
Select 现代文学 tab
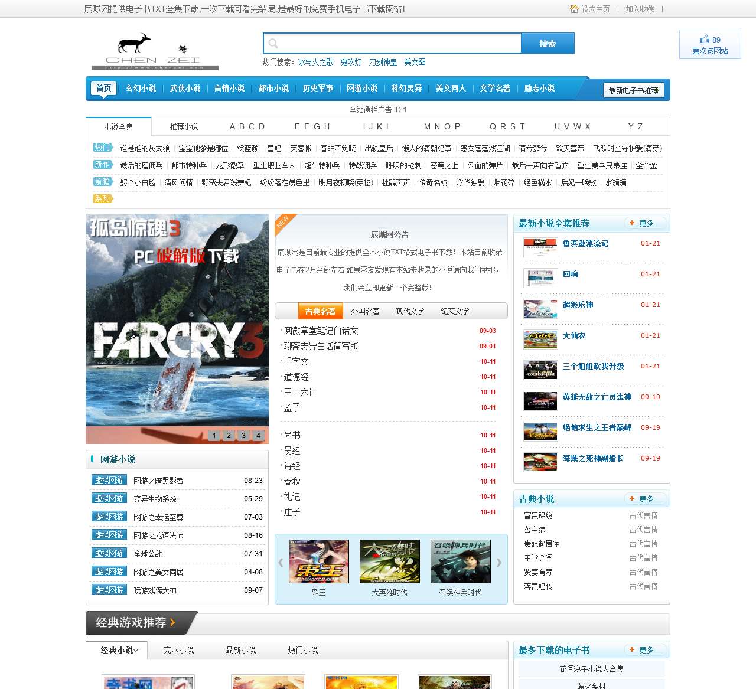tap(410, 311)
